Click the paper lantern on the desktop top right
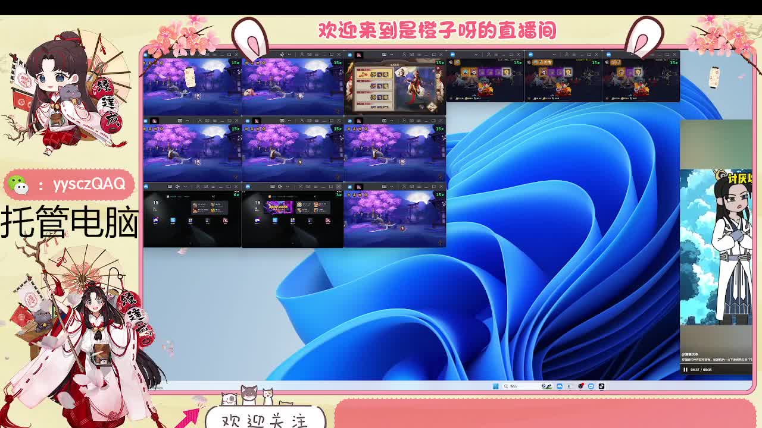 tap(715, 77)
